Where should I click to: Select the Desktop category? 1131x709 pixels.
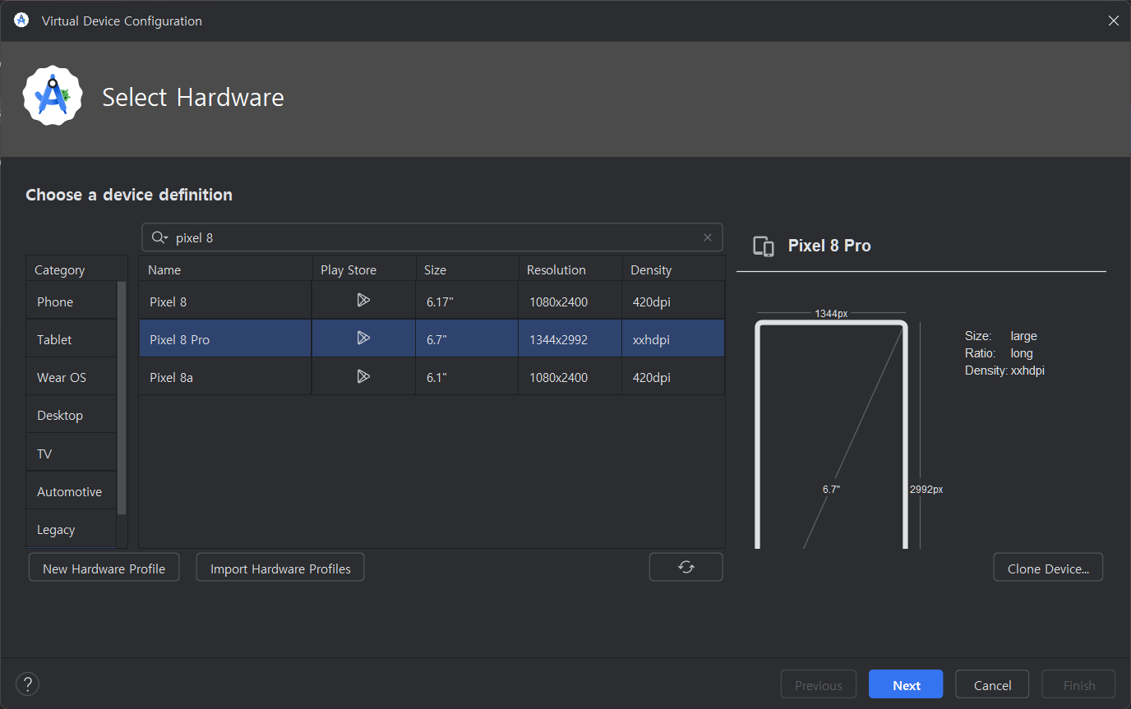72,415
